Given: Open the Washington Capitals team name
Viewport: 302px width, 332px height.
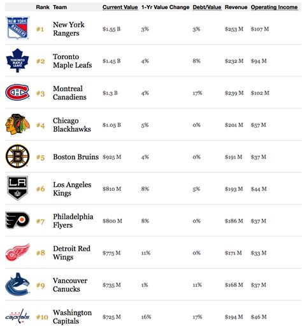Looking at the screenshot, I should pos(72,317).
